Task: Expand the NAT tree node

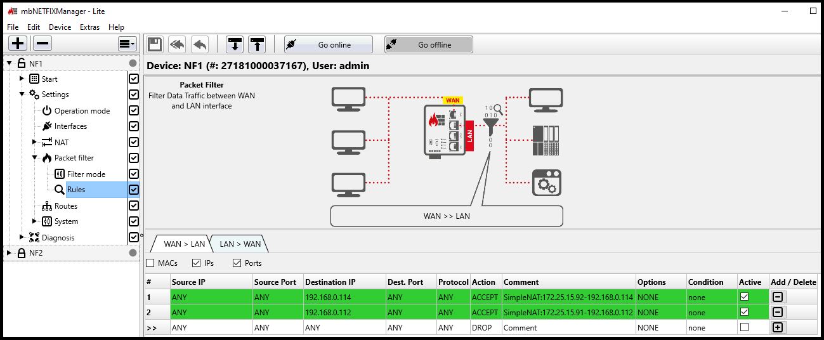Action: (35, 142)
